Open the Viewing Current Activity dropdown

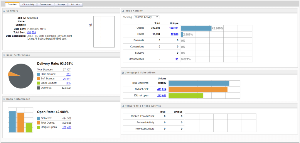pyautogui.click(x=146, y=17)
